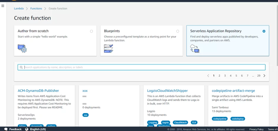
Task: Go to the previous results page arrow
Action: pyautogui.click(x=208, y=76)
